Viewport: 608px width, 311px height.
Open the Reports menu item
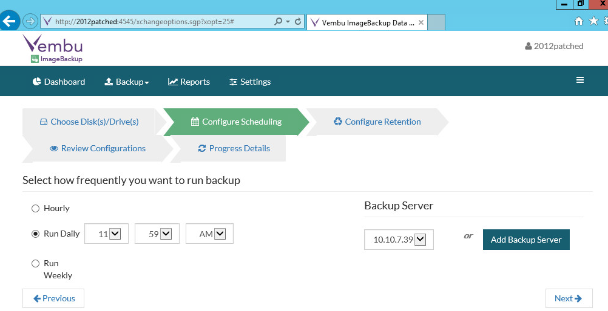[x=189, y=82]
